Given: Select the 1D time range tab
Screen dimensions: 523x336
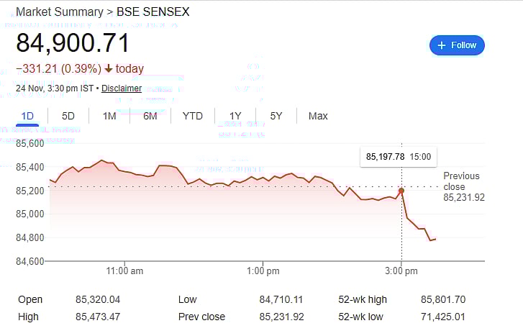Looking at the screenshot, I should pos(27,116).
